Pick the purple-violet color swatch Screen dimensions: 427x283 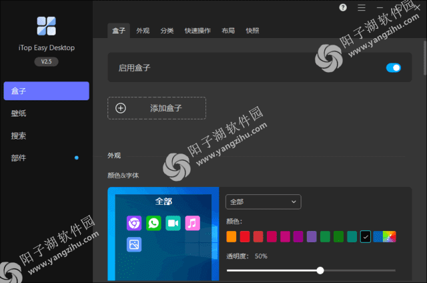click(298, 236)
